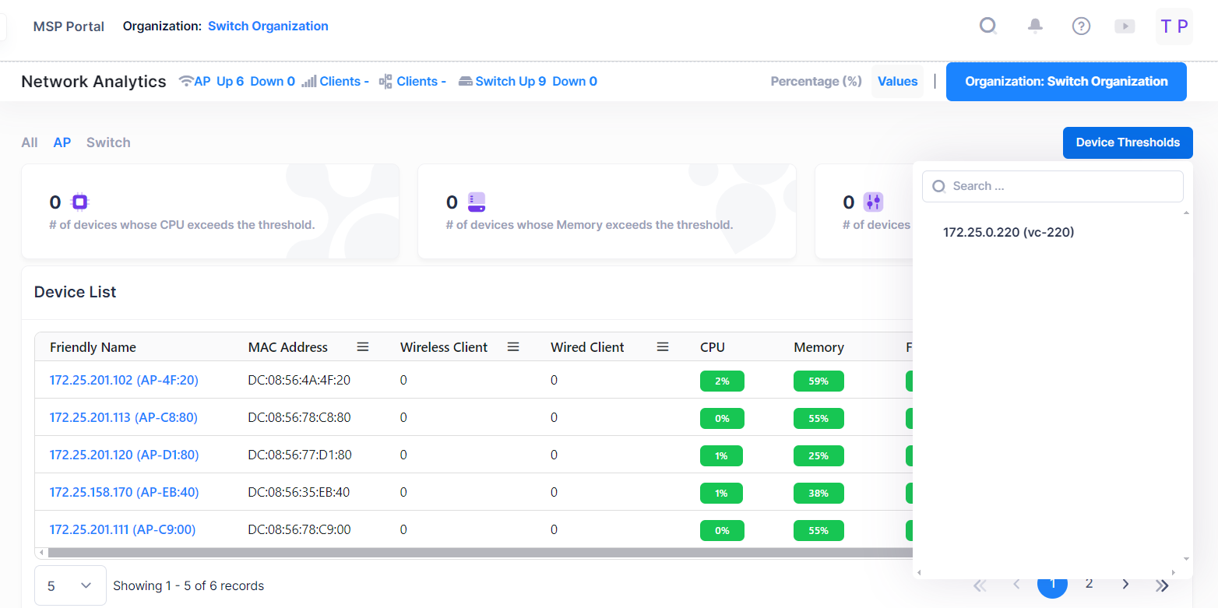
Task: Open notifications bell icon
Action: tap(1035, 26)
